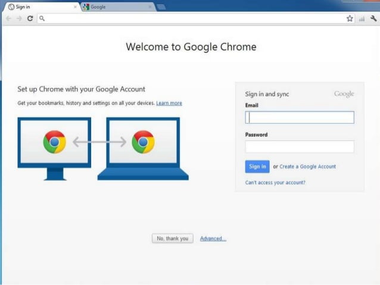Decline with No, thank you button
The width and height of the screenshot is (380, 285).
[x=173, y=238]
